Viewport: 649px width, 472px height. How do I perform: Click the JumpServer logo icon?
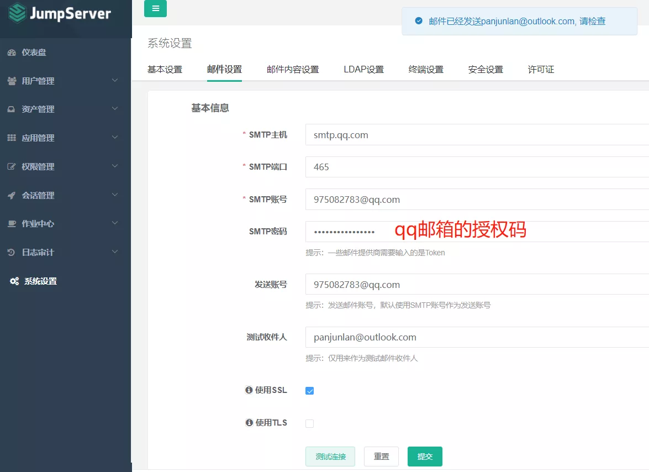[x=17, y=13]
